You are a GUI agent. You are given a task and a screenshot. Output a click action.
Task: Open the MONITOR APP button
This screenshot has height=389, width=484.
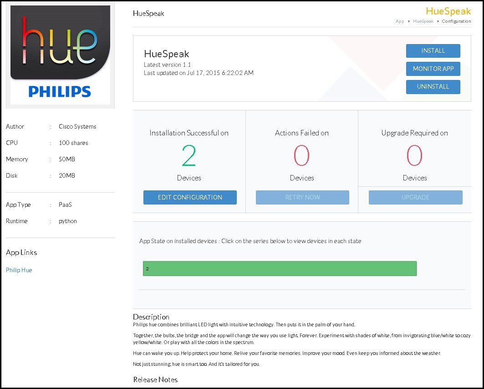pos(433,69)
